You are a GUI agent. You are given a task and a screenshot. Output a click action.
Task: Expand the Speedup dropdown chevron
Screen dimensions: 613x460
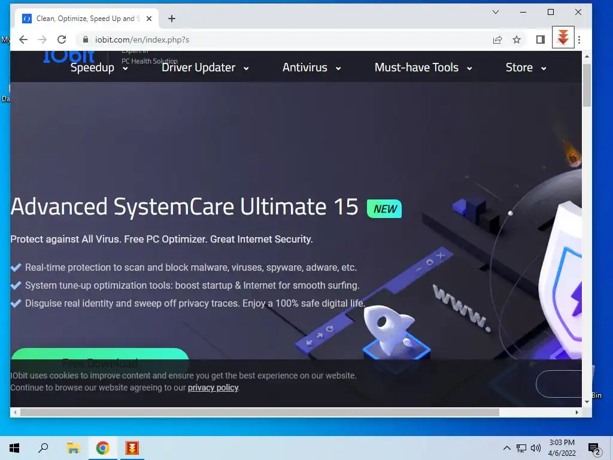[125, 68]
